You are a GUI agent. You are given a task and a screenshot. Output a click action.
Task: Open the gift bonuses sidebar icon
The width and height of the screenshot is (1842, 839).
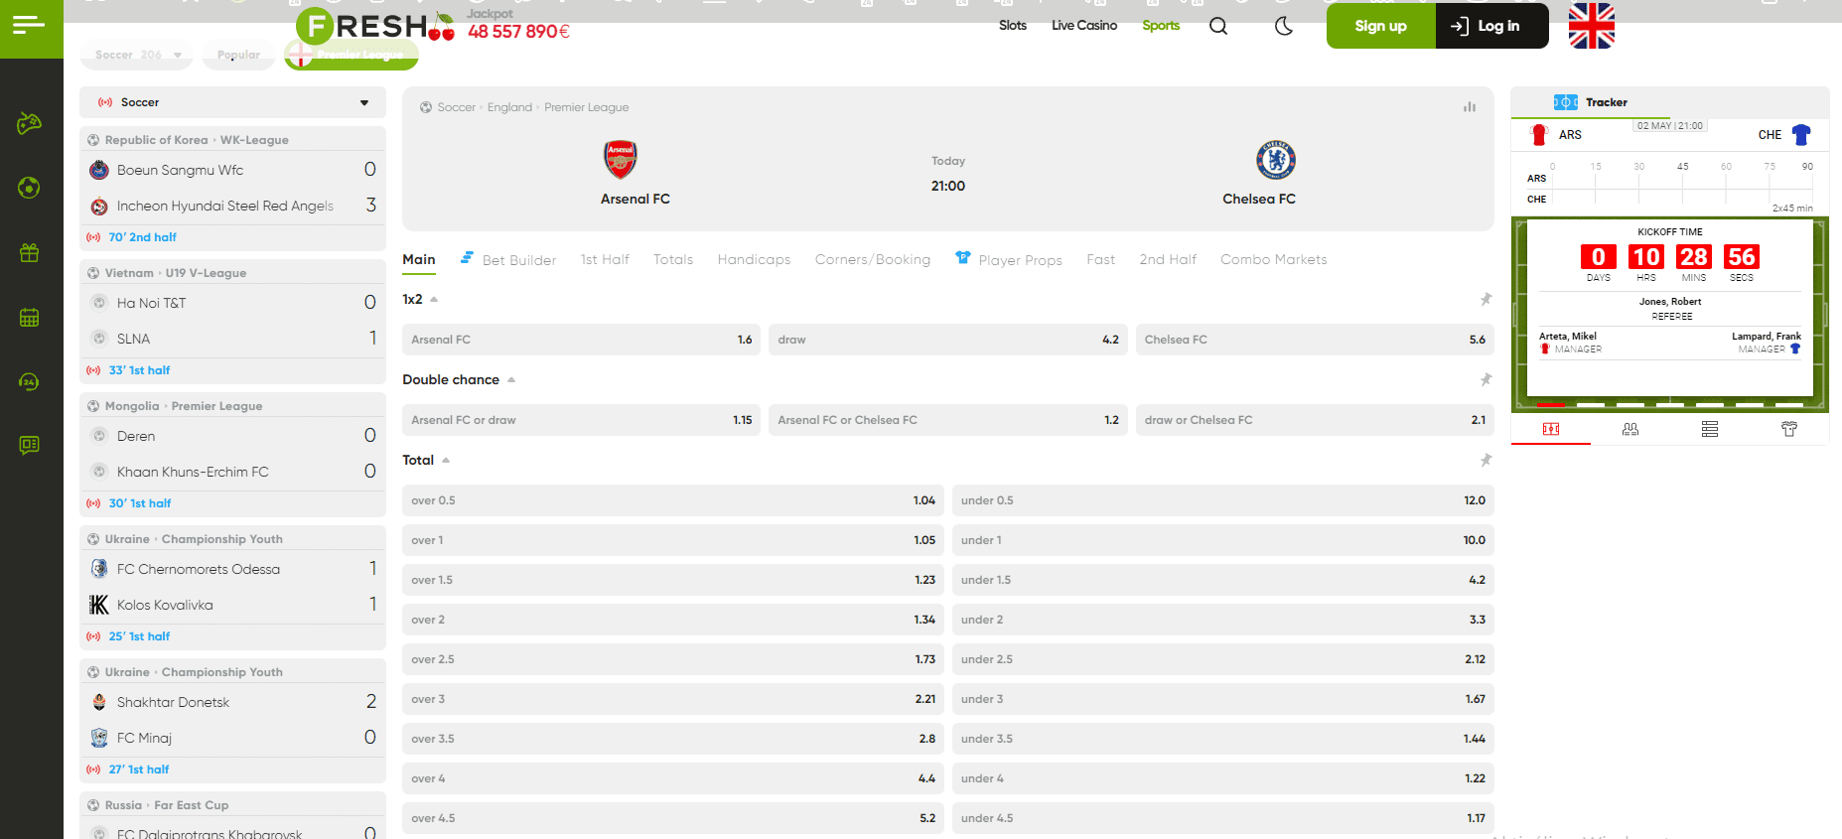[29, 252]
